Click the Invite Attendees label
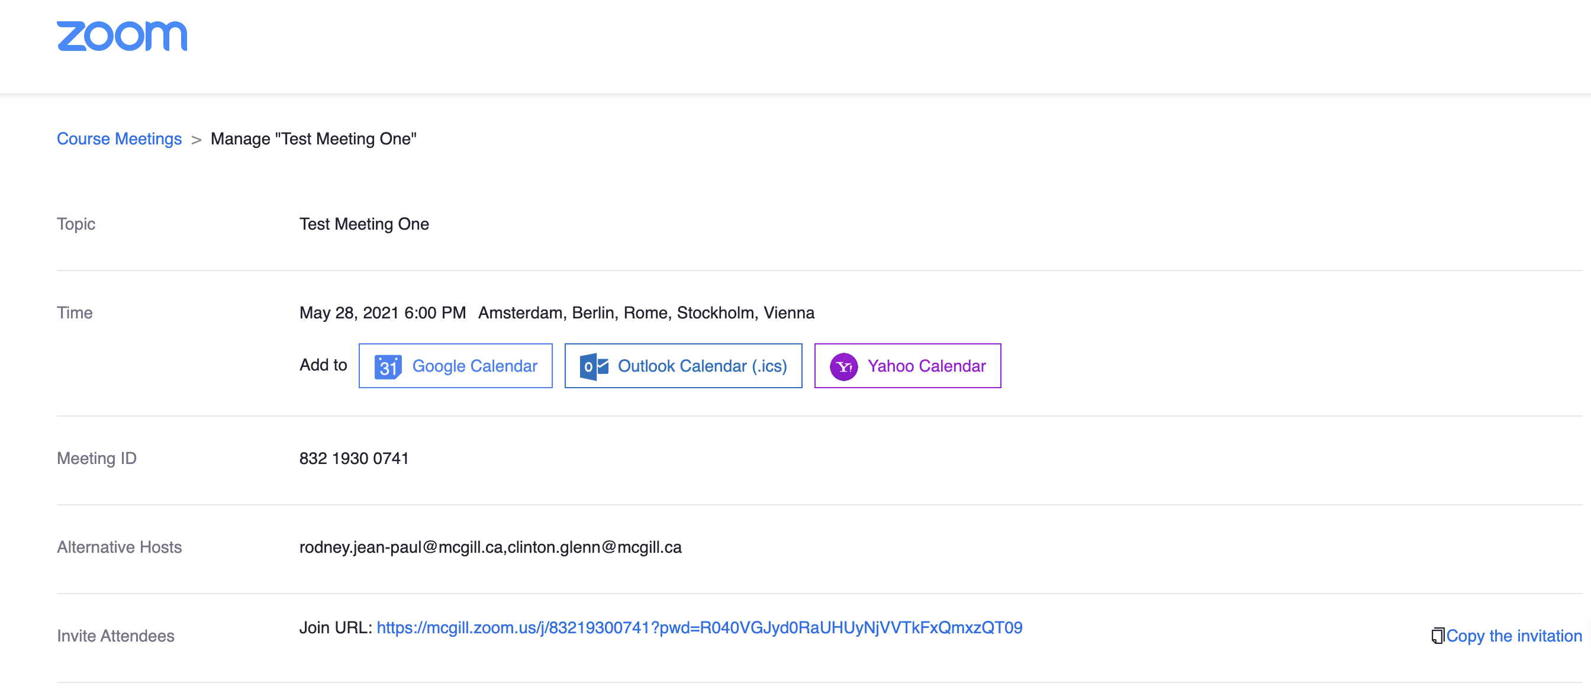The height and width of the screenshot is (696, 1591). (x=115, y=636)
